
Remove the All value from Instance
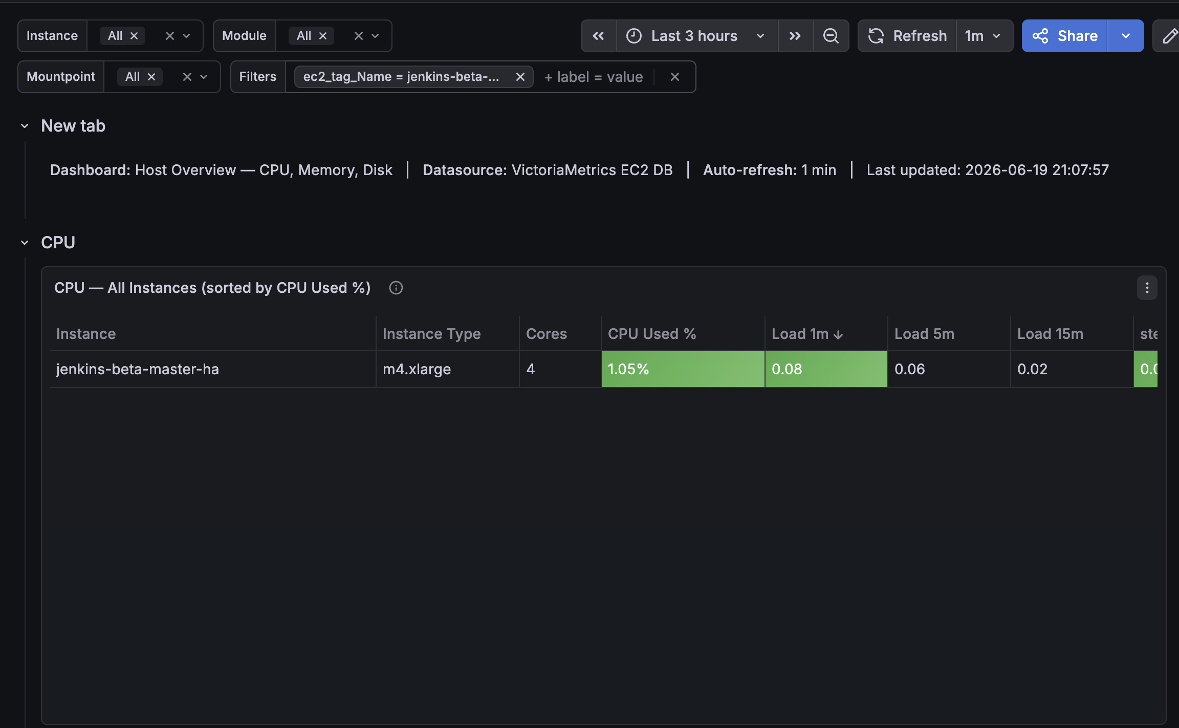pyautogui.click(x=134, y=36)
